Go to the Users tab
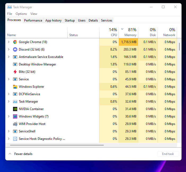186x172 pixels. (82, 20)
